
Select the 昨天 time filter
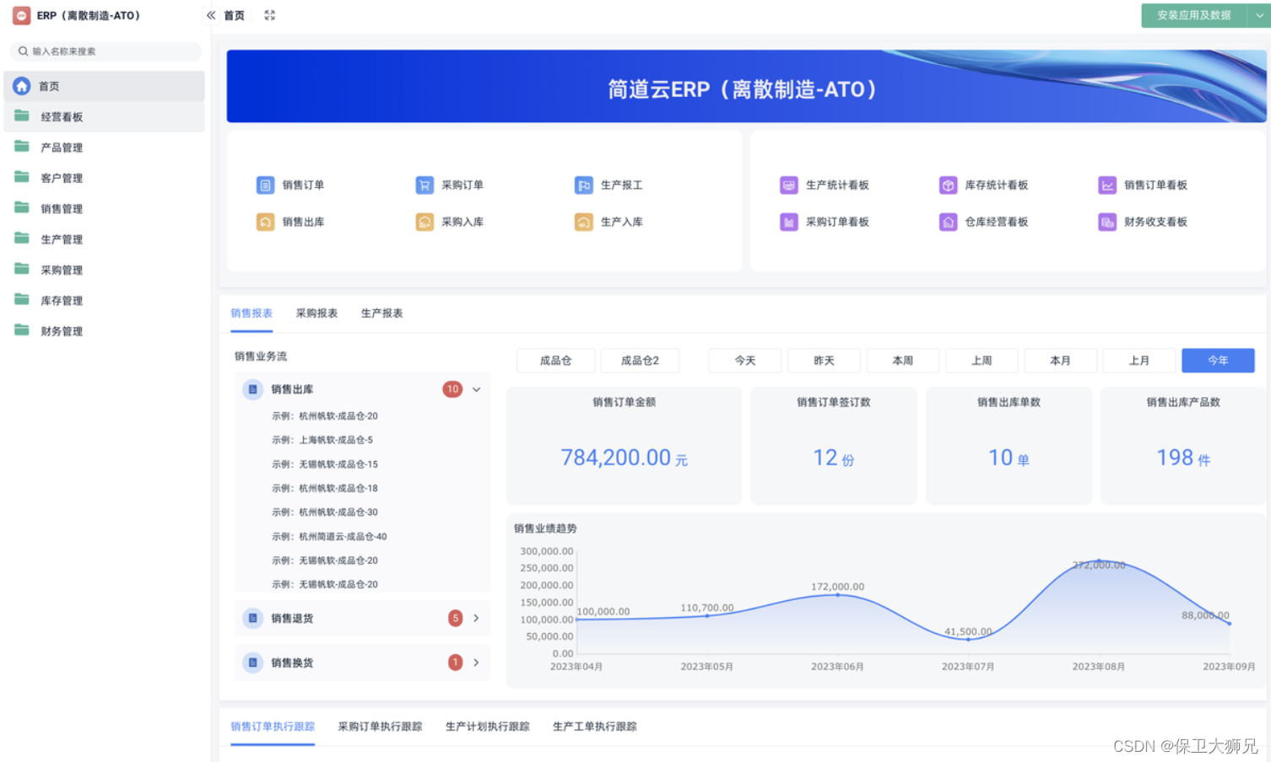pyautogui.click(x=824, y=360)
